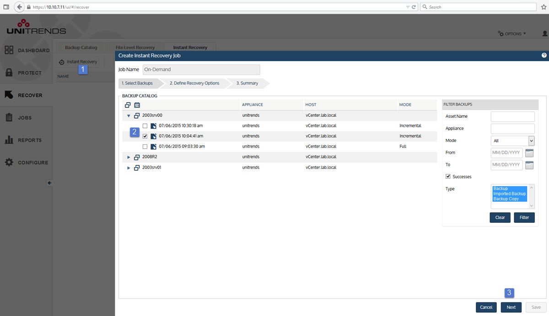Open the Jobs clipboard icon
The width and height of the screenshot is (549, 316).
(9, 117)
